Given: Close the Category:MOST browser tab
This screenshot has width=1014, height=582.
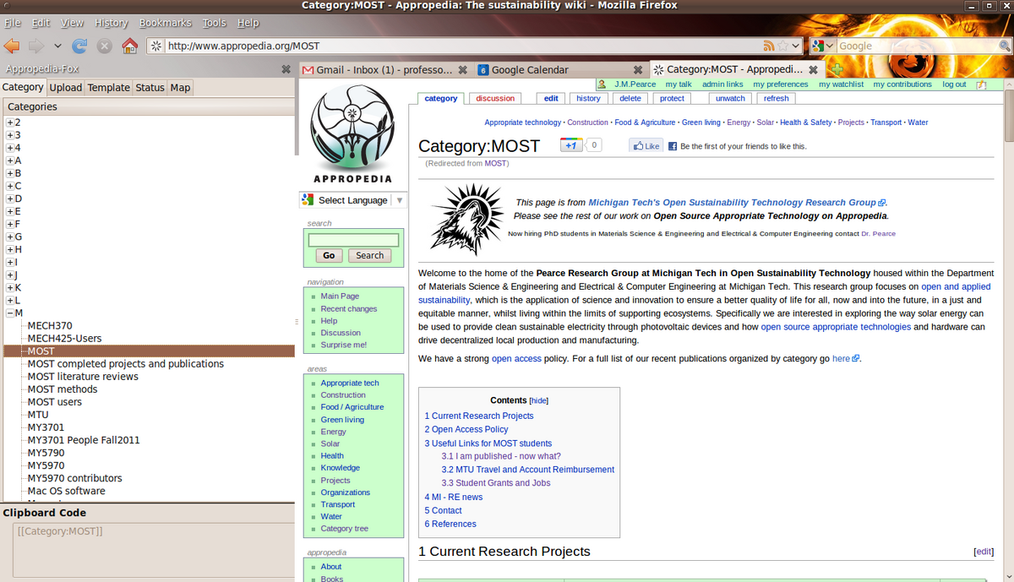Looking at the screenshot, I should point(813,70).
